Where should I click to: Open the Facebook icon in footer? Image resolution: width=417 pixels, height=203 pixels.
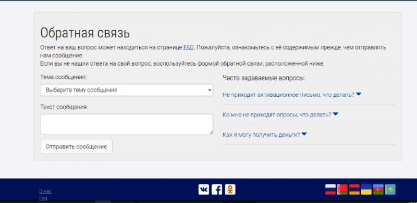pyautogui.click(x=217, y=189)
